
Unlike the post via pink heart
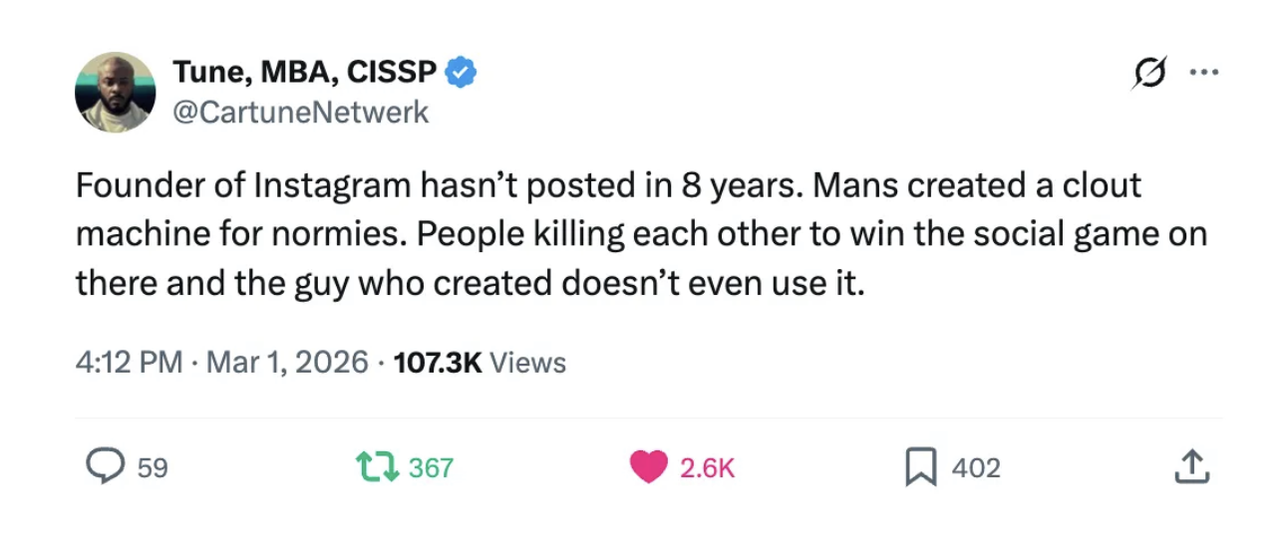tap(649, 467)
